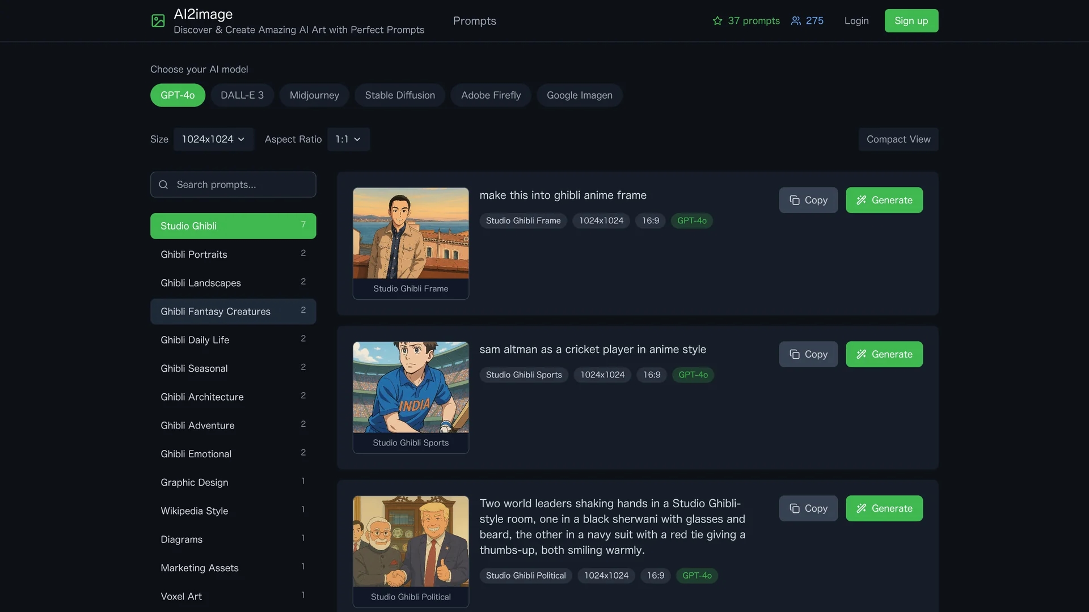The height and width of the screenshot is (612, 1089).
Task: Open the Prompts navigation item
Action: coord(475,21)
